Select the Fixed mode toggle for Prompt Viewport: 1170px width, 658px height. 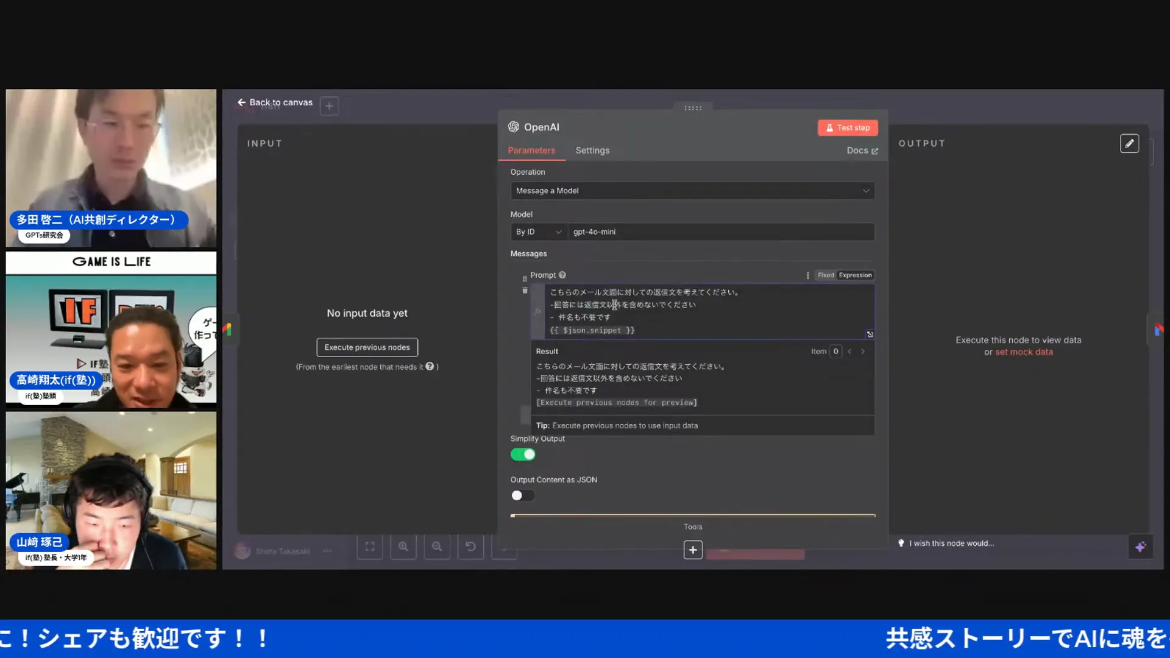click(826, 275)
